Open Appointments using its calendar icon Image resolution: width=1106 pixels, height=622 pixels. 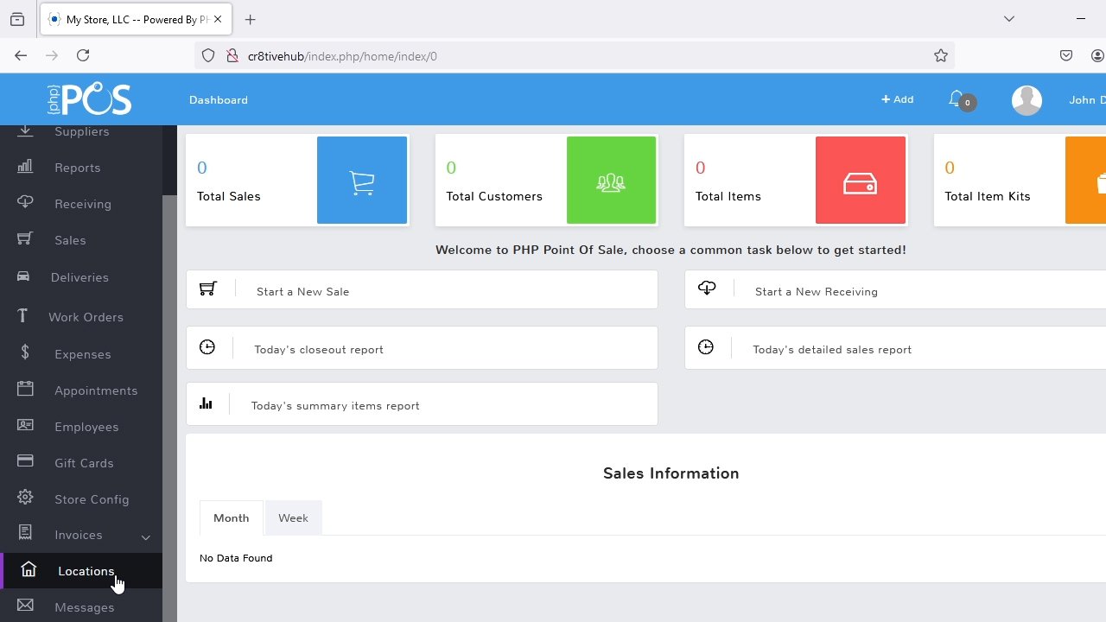coord(25,389)
